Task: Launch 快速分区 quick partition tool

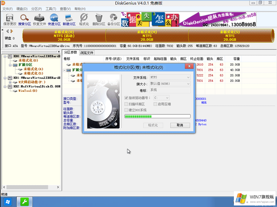Action: click(x=54, y=19)
